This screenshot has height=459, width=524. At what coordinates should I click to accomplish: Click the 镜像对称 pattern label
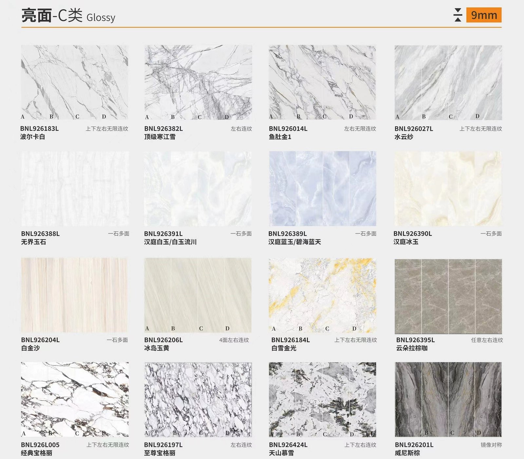(491, 445)
